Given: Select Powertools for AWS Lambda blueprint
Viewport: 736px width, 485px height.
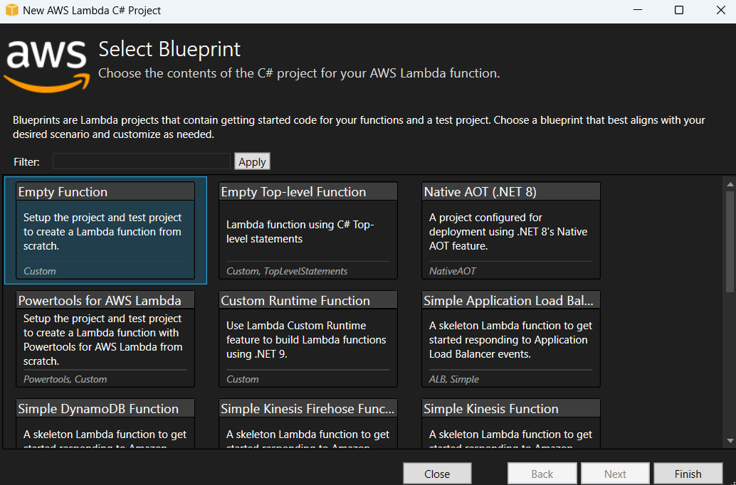Looking at the screenshot, I should point(105,339).
